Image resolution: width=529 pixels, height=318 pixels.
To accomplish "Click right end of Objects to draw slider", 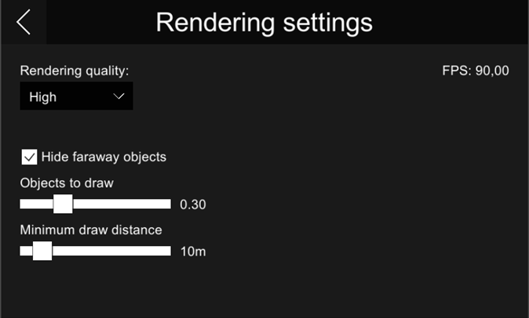I will [169, 204].
